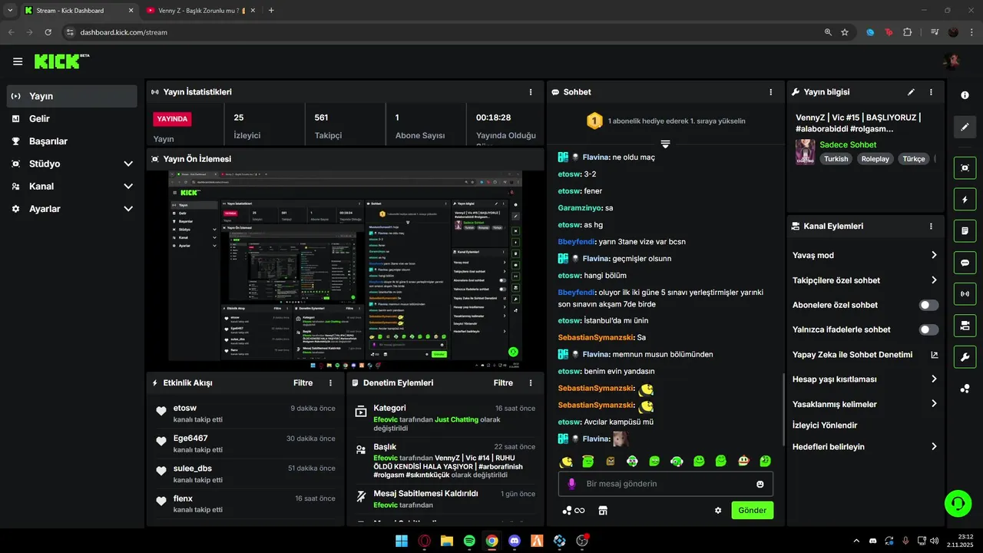Open the user profile avatar menu
Image resolution: width=983 pixels, height=553 pixels.
pos(952,61)
